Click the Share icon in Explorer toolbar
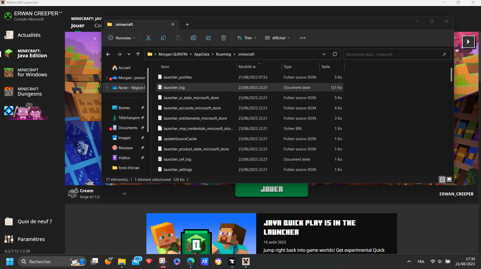Image resolution: width=481 pixels, height=269 pixels. pyautogui.click(x=209, y=38)
